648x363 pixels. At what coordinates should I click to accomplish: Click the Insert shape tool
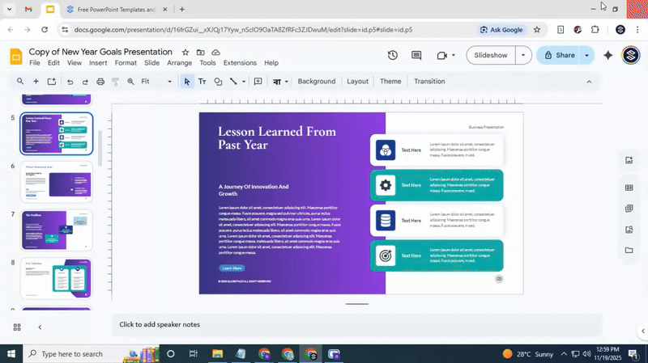[218, 82]
